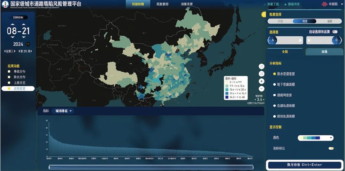Select the 道路网密度 radio option
Image resolution: width=345 pixels, height=171 pixels.
pyautogui.click(x=274, y=95)
